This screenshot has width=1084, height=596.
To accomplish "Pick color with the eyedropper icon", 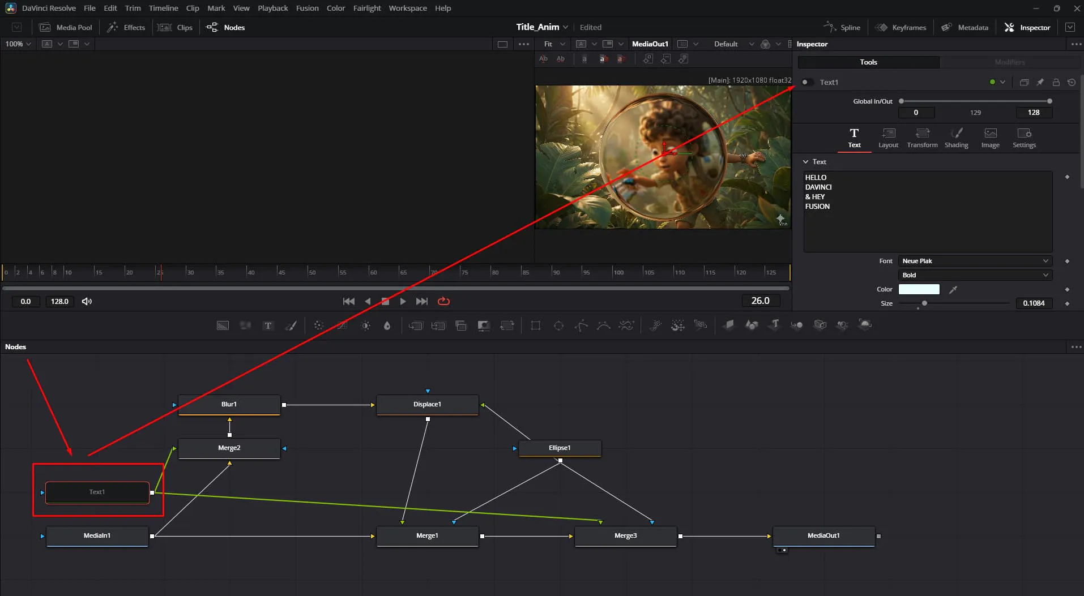I will 953,289.
